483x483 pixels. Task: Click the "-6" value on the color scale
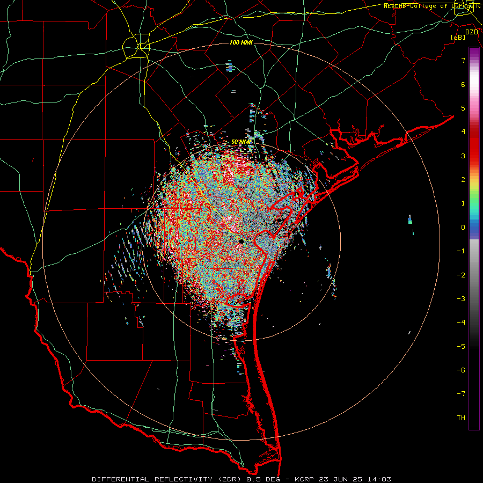(x=461, y=370)
